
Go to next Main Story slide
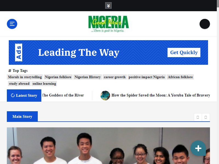point(206,117)
